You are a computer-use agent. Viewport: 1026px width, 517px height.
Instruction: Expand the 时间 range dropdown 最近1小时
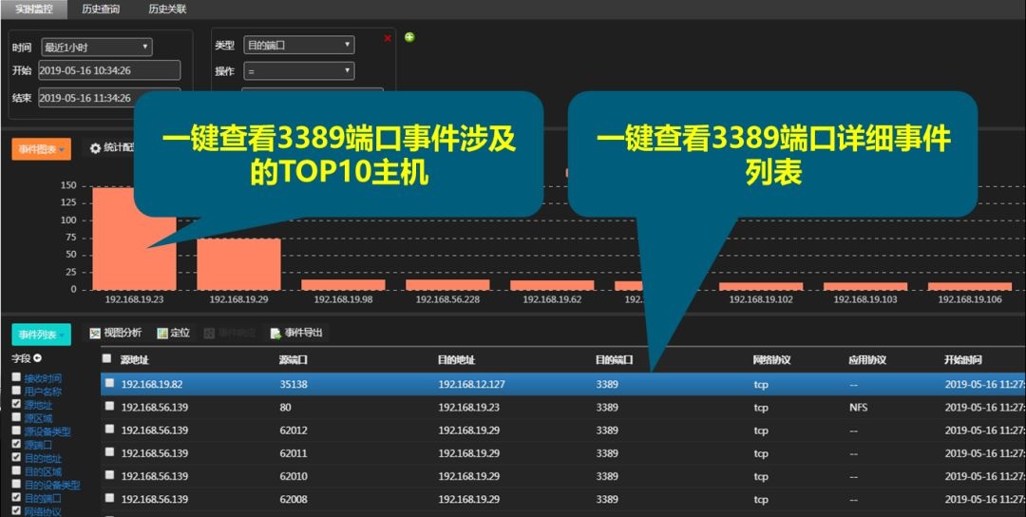[x=96, y=47]
